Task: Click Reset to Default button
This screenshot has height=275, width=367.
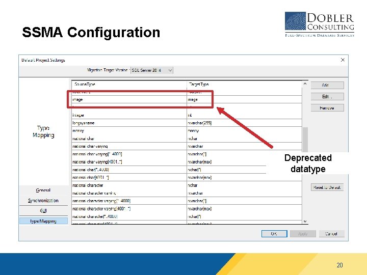Action: tap(327, 187)
